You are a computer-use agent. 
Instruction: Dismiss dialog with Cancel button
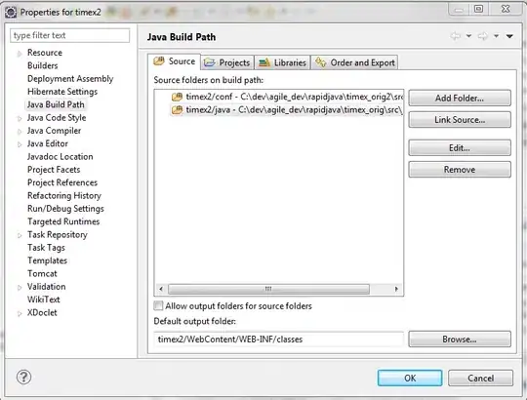pos(480,379)
